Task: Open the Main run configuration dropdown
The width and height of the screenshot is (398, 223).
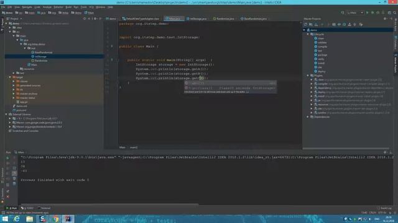Action: coord(355,12)
